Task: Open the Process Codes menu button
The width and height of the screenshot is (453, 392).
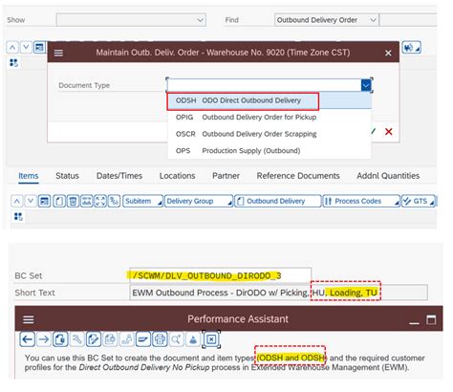Action: click(361, 201)
